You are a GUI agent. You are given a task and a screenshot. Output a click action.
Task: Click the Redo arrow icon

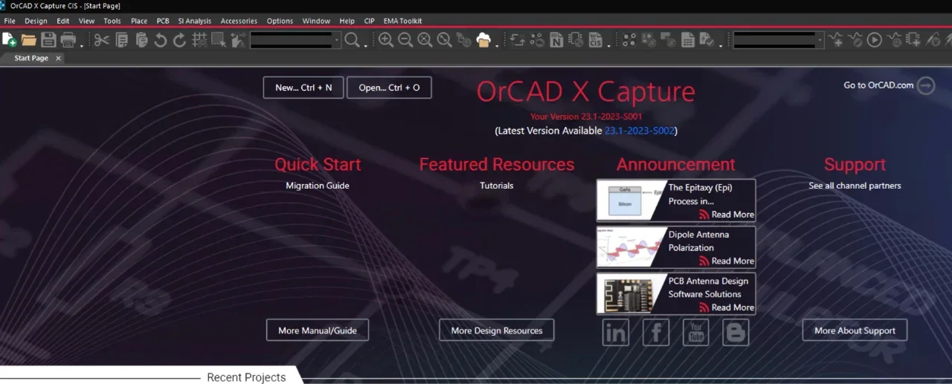coord(179,40)
